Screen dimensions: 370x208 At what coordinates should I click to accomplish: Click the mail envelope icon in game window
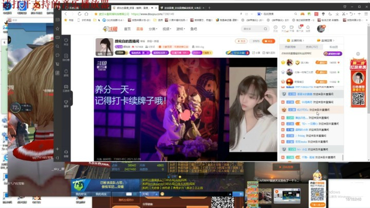(129, 194)
